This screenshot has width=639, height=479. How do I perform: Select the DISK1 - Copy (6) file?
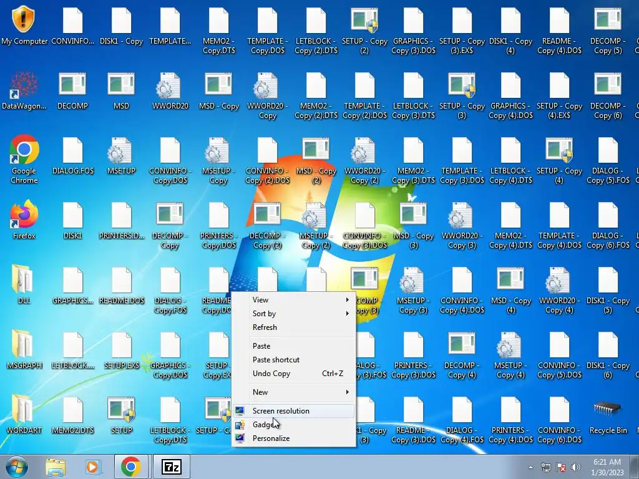tap(608, 354)
